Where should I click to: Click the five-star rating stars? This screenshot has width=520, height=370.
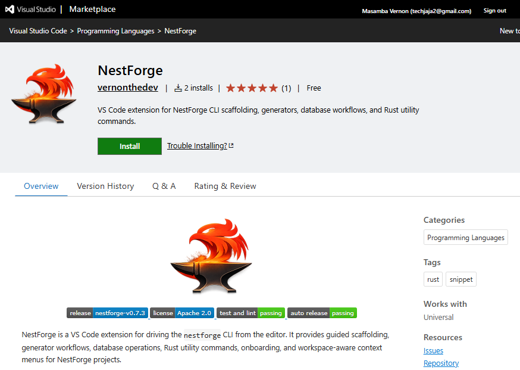(x=252, y=88)
